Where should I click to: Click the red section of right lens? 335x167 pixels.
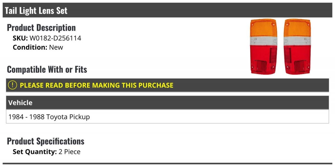pyautogui.click(x=297, y=60)
